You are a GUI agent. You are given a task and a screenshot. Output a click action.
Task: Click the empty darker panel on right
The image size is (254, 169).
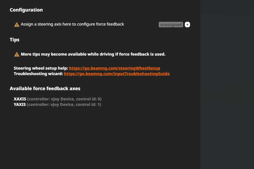point(227,84)
